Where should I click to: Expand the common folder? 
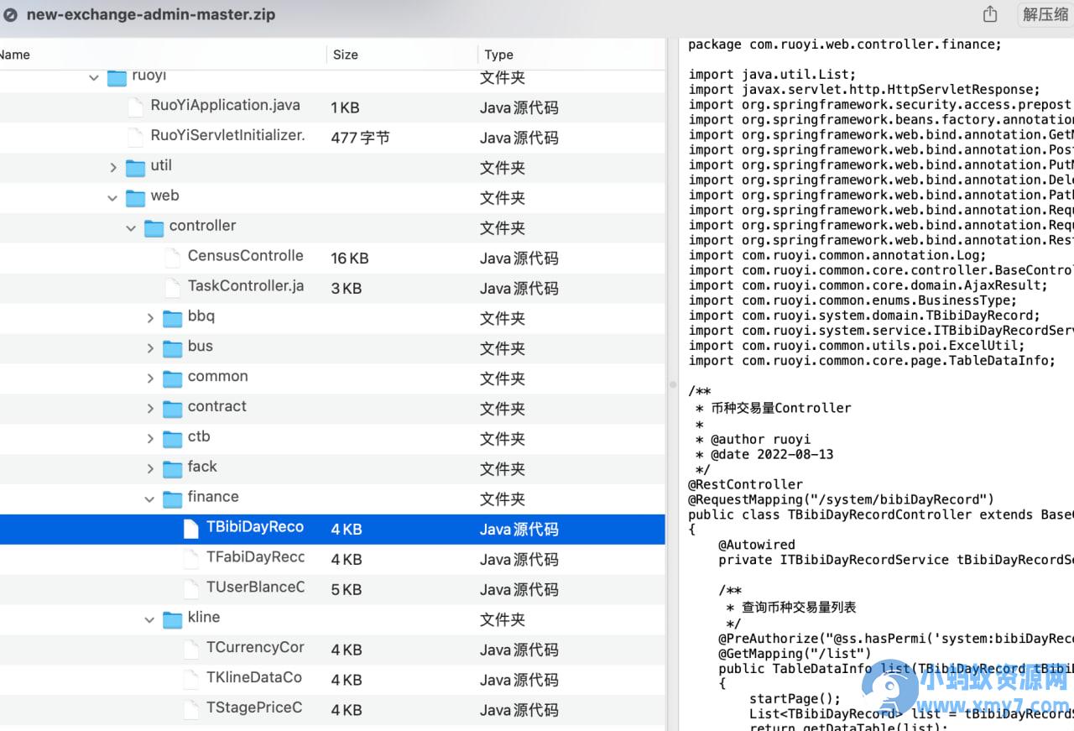coord(150,379)
